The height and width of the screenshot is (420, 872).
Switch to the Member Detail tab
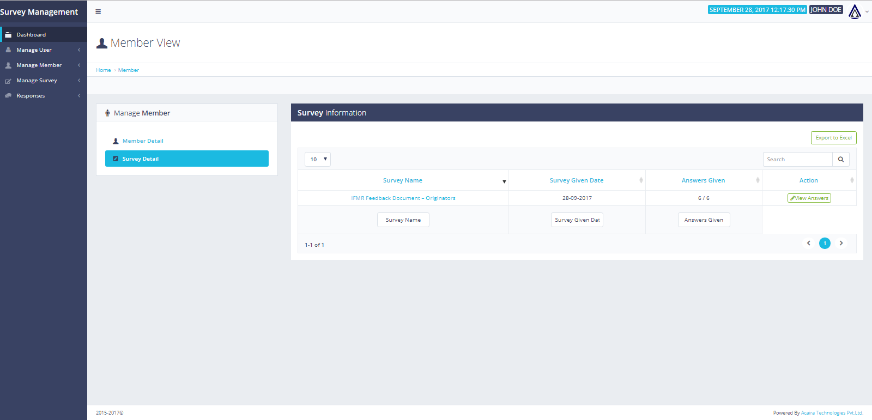143,141
